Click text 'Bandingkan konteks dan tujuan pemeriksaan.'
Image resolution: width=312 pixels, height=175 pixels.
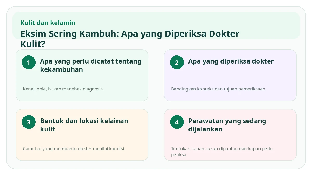pyautogui.click(x=219, y=89)
